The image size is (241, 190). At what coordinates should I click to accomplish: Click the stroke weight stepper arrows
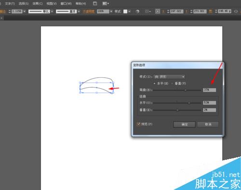[10, 12]
